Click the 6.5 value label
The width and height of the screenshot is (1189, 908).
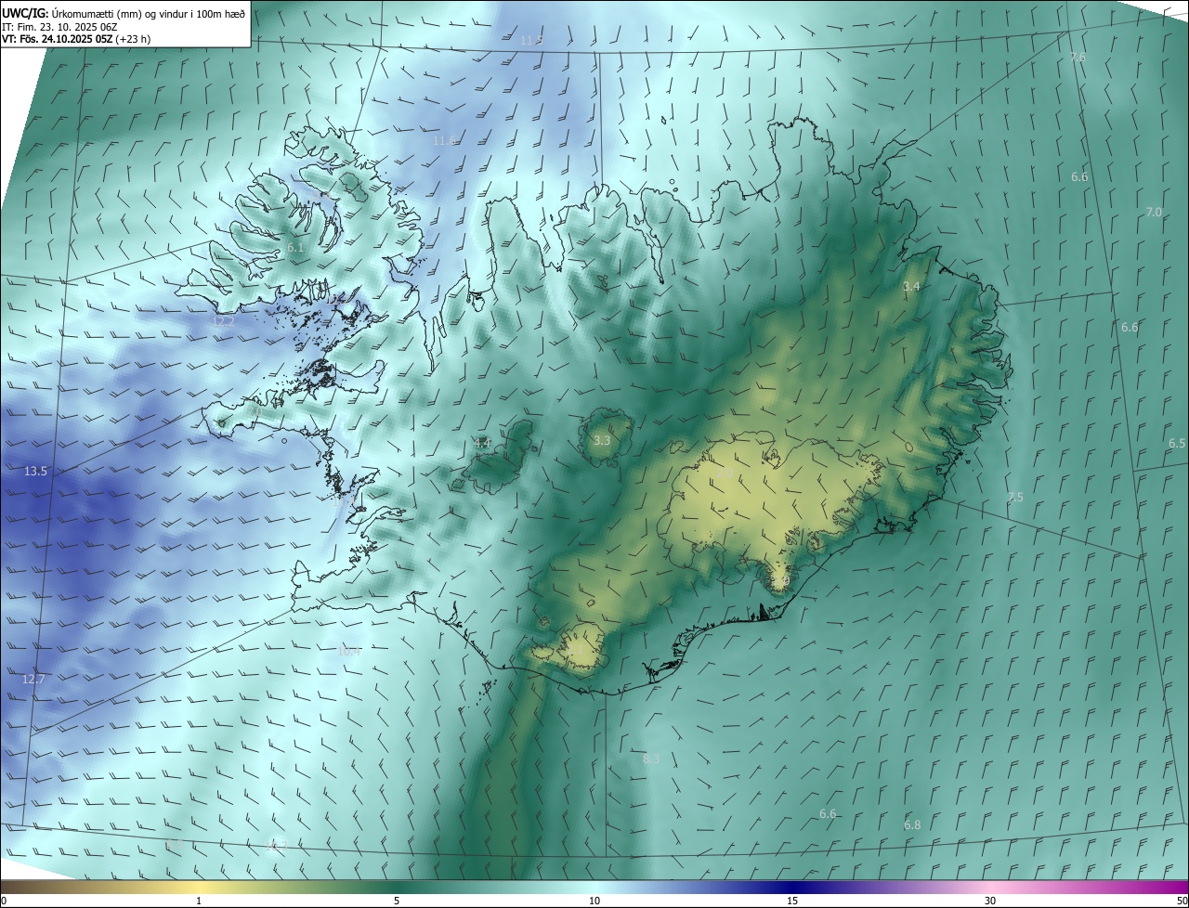[x=1177, y=444]
